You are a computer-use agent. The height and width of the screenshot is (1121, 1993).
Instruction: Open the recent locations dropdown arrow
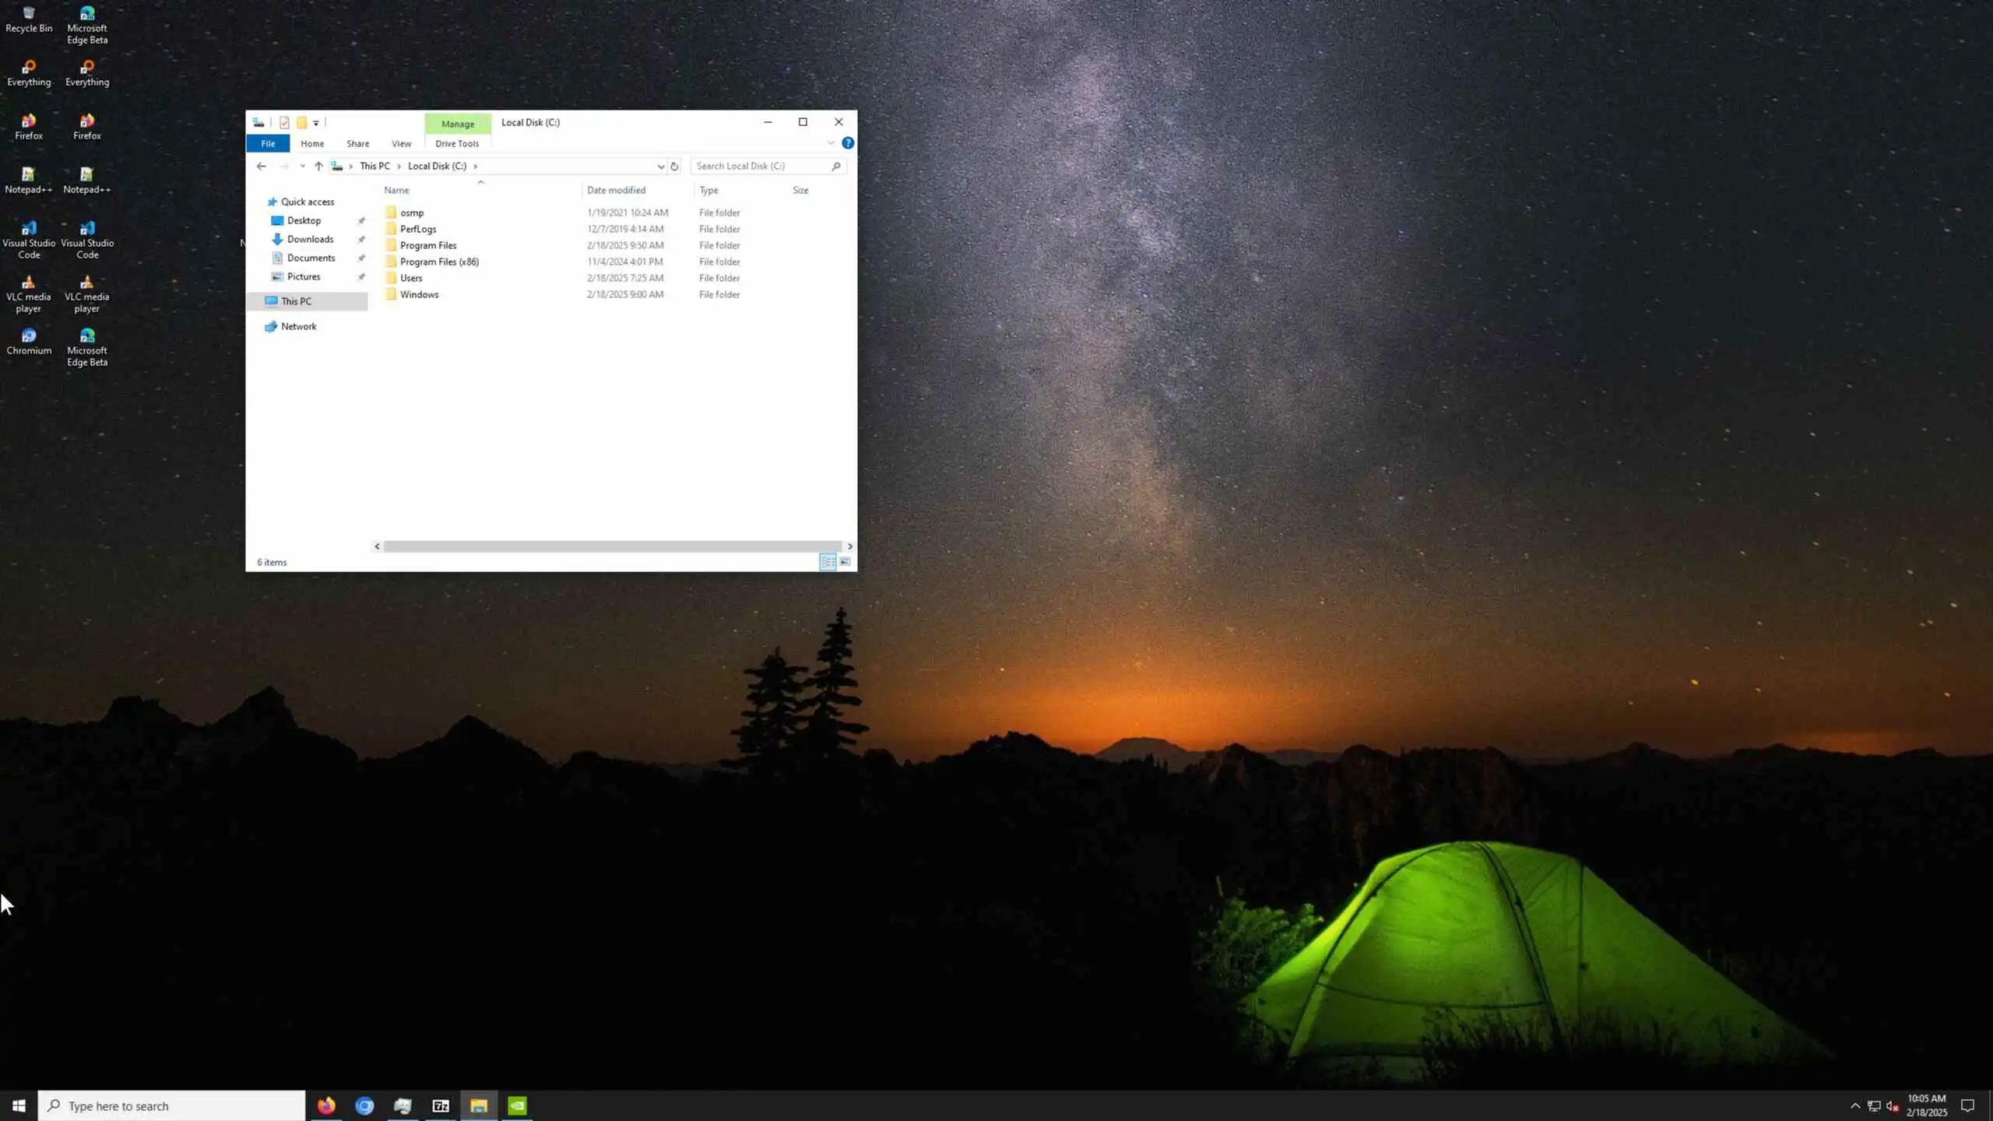302,166
